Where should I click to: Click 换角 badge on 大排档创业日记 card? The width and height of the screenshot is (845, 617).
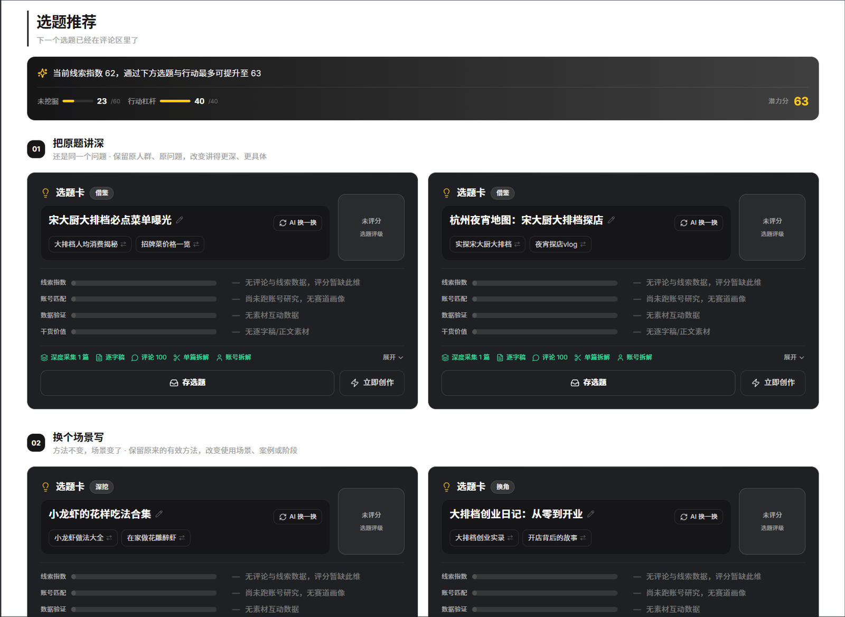click(x=503, y=487)
